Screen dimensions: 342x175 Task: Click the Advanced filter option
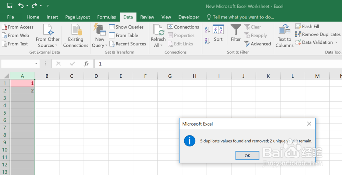258,44
